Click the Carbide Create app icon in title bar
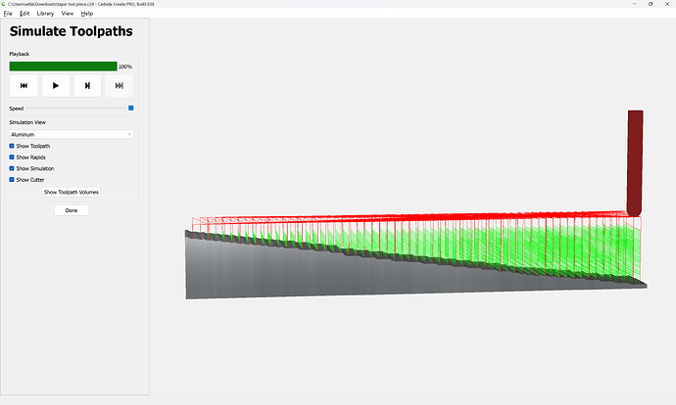Screen dimensions: 676x405 coord(4,5)
